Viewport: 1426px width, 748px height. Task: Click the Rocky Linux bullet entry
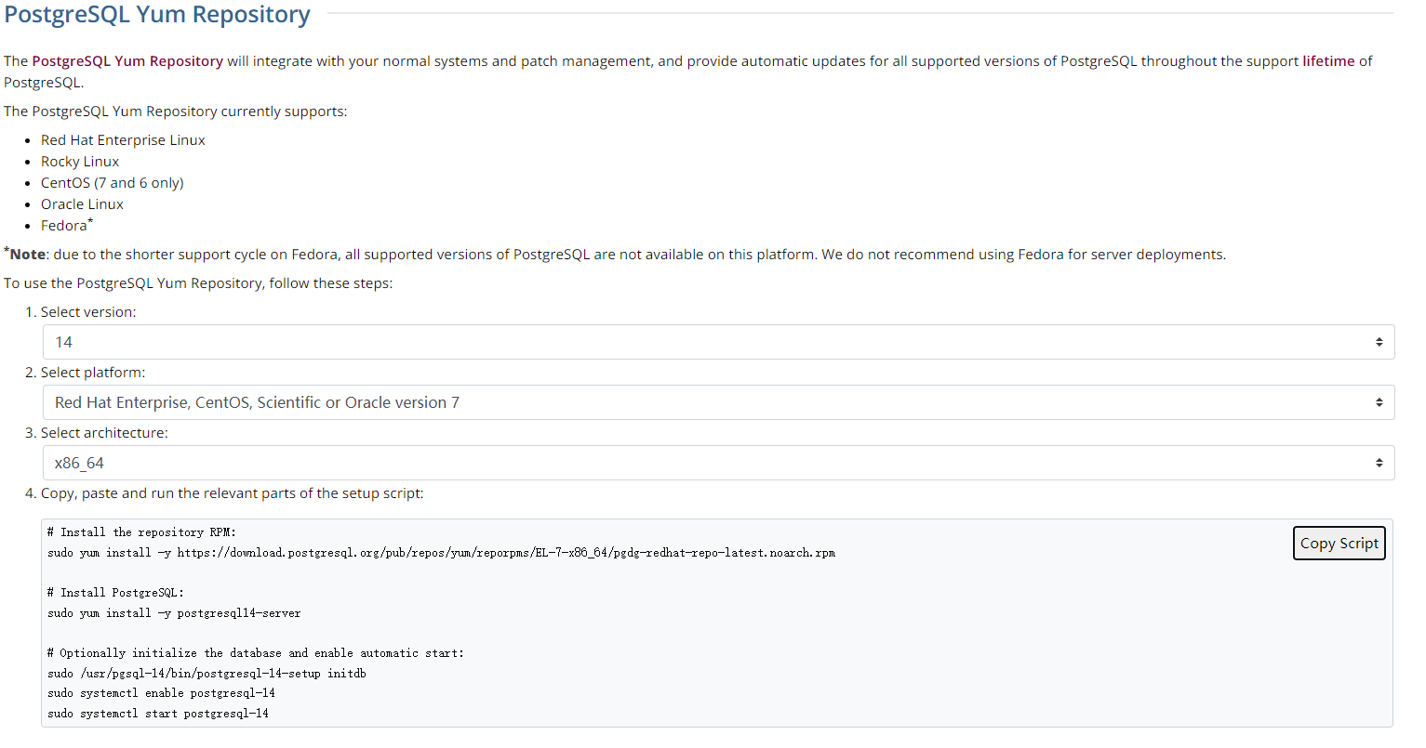80,161
